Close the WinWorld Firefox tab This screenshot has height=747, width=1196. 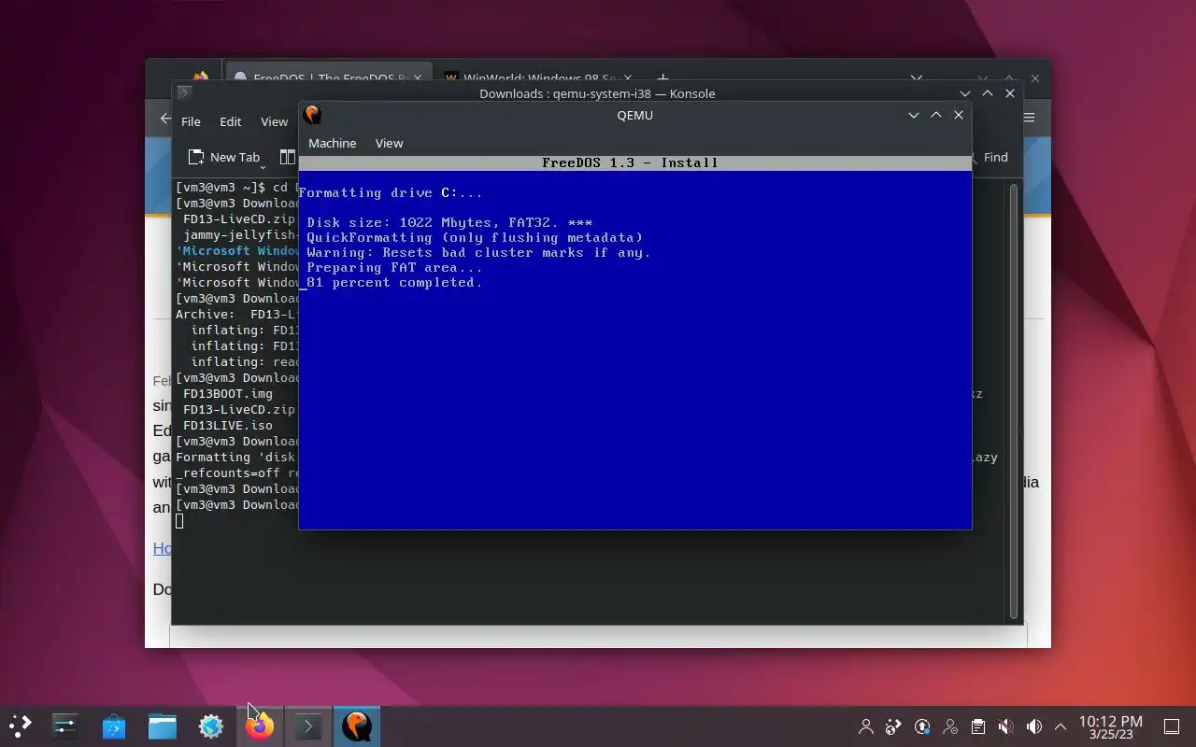coord(628,78)
